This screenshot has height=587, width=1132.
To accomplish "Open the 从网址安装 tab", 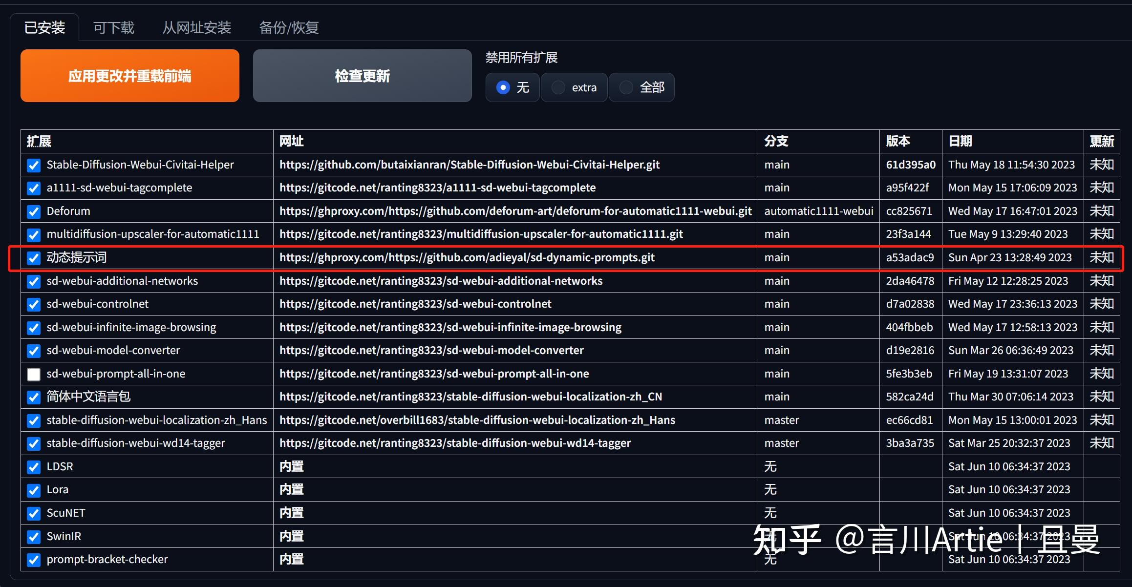I will pos(196,28).
